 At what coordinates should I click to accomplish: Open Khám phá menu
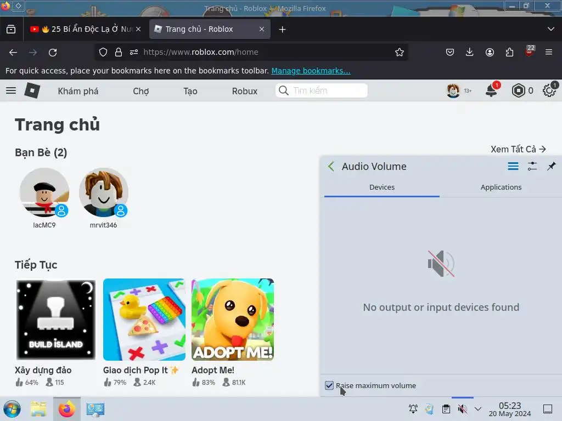(x=78, y=92)
